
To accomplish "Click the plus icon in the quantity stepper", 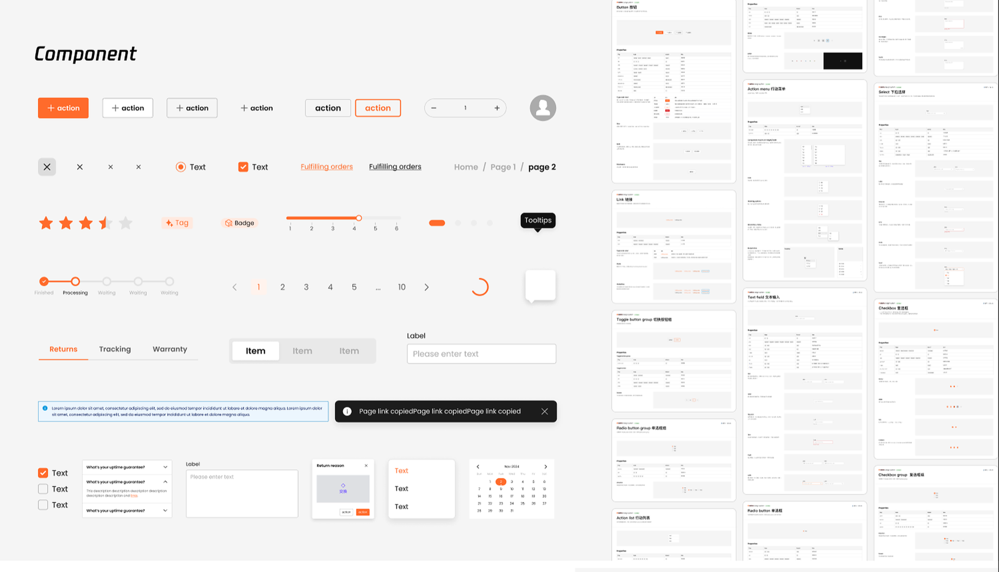I will click(x=497, y=108).
